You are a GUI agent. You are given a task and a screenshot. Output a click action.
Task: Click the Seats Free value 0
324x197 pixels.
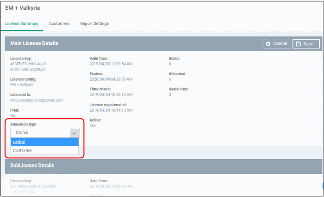point(170,95)
